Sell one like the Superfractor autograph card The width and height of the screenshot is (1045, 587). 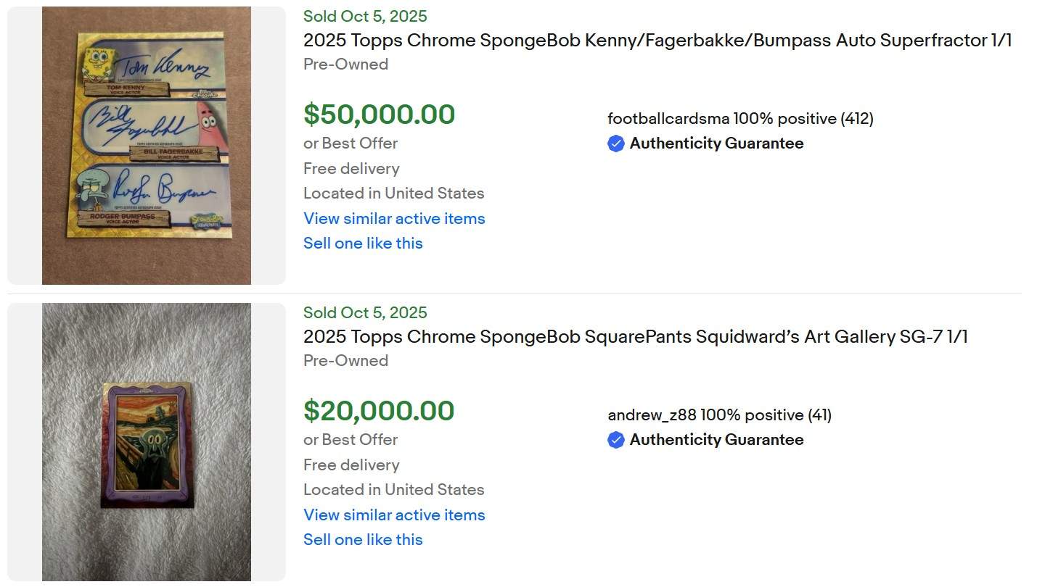[363, 243]
